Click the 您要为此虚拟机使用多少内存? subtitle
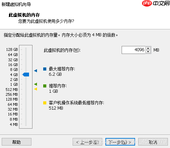The image size is (170, 148). tap(46, 21)
